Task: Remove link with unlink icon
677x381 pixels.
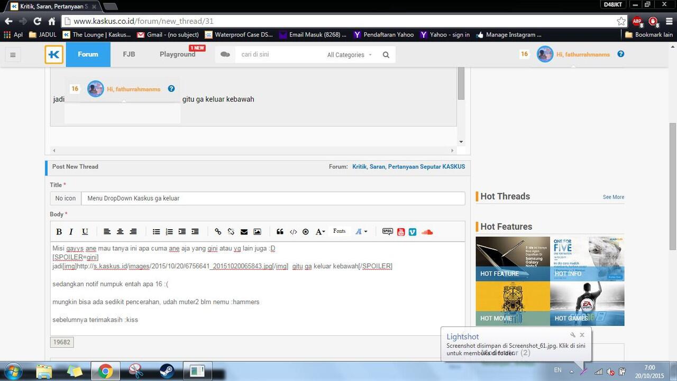Action: click(231, 232)
